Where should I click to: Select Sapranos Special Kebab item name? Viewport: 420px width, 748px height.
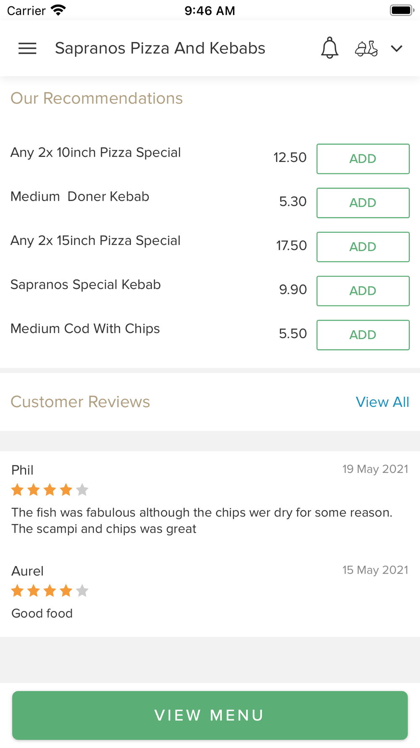pyautogui.click(x=86, y=285)
